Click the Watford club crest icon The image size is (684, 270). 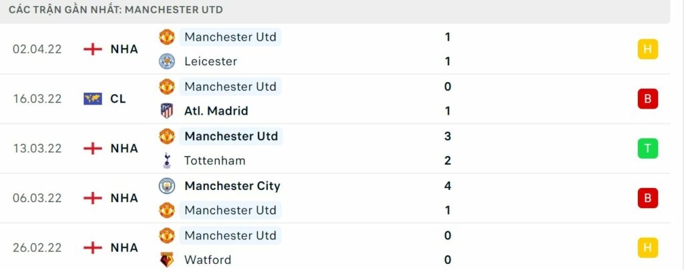coord(166,260)
